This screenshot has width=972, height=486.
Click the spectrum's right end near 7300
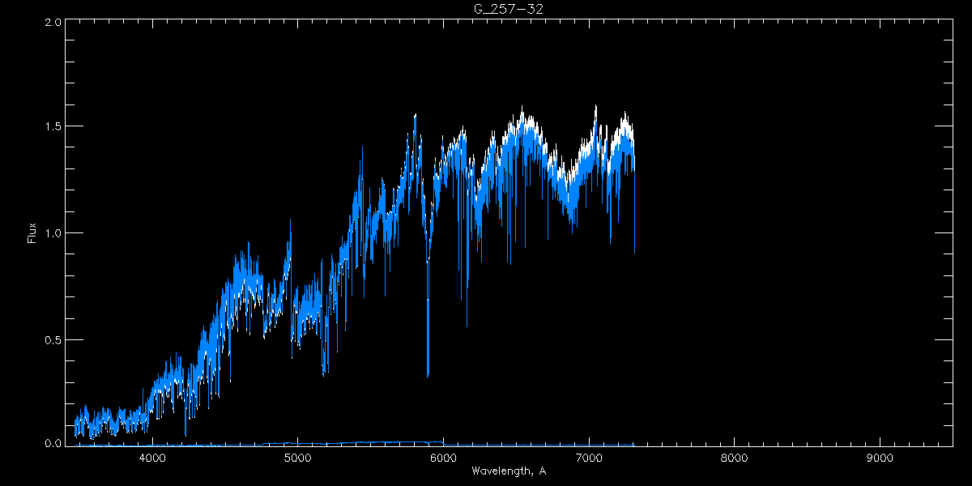(x=634, y=251)
